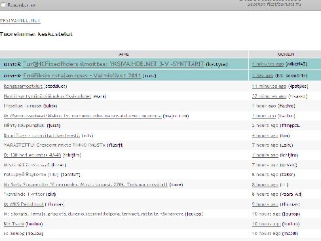Open the 1 day ago latest-reply link
The height and width of the screenshot is (241, 321).
pos(263,75)
